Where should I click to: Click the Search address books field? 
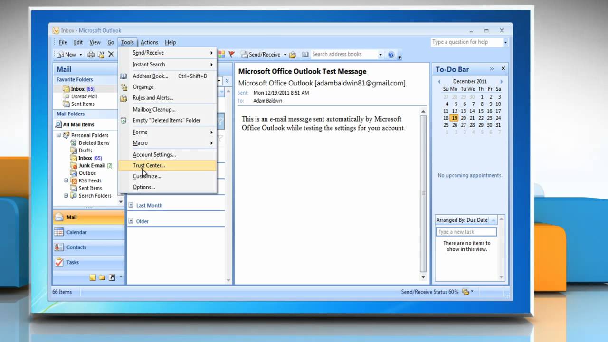(344, 55)
